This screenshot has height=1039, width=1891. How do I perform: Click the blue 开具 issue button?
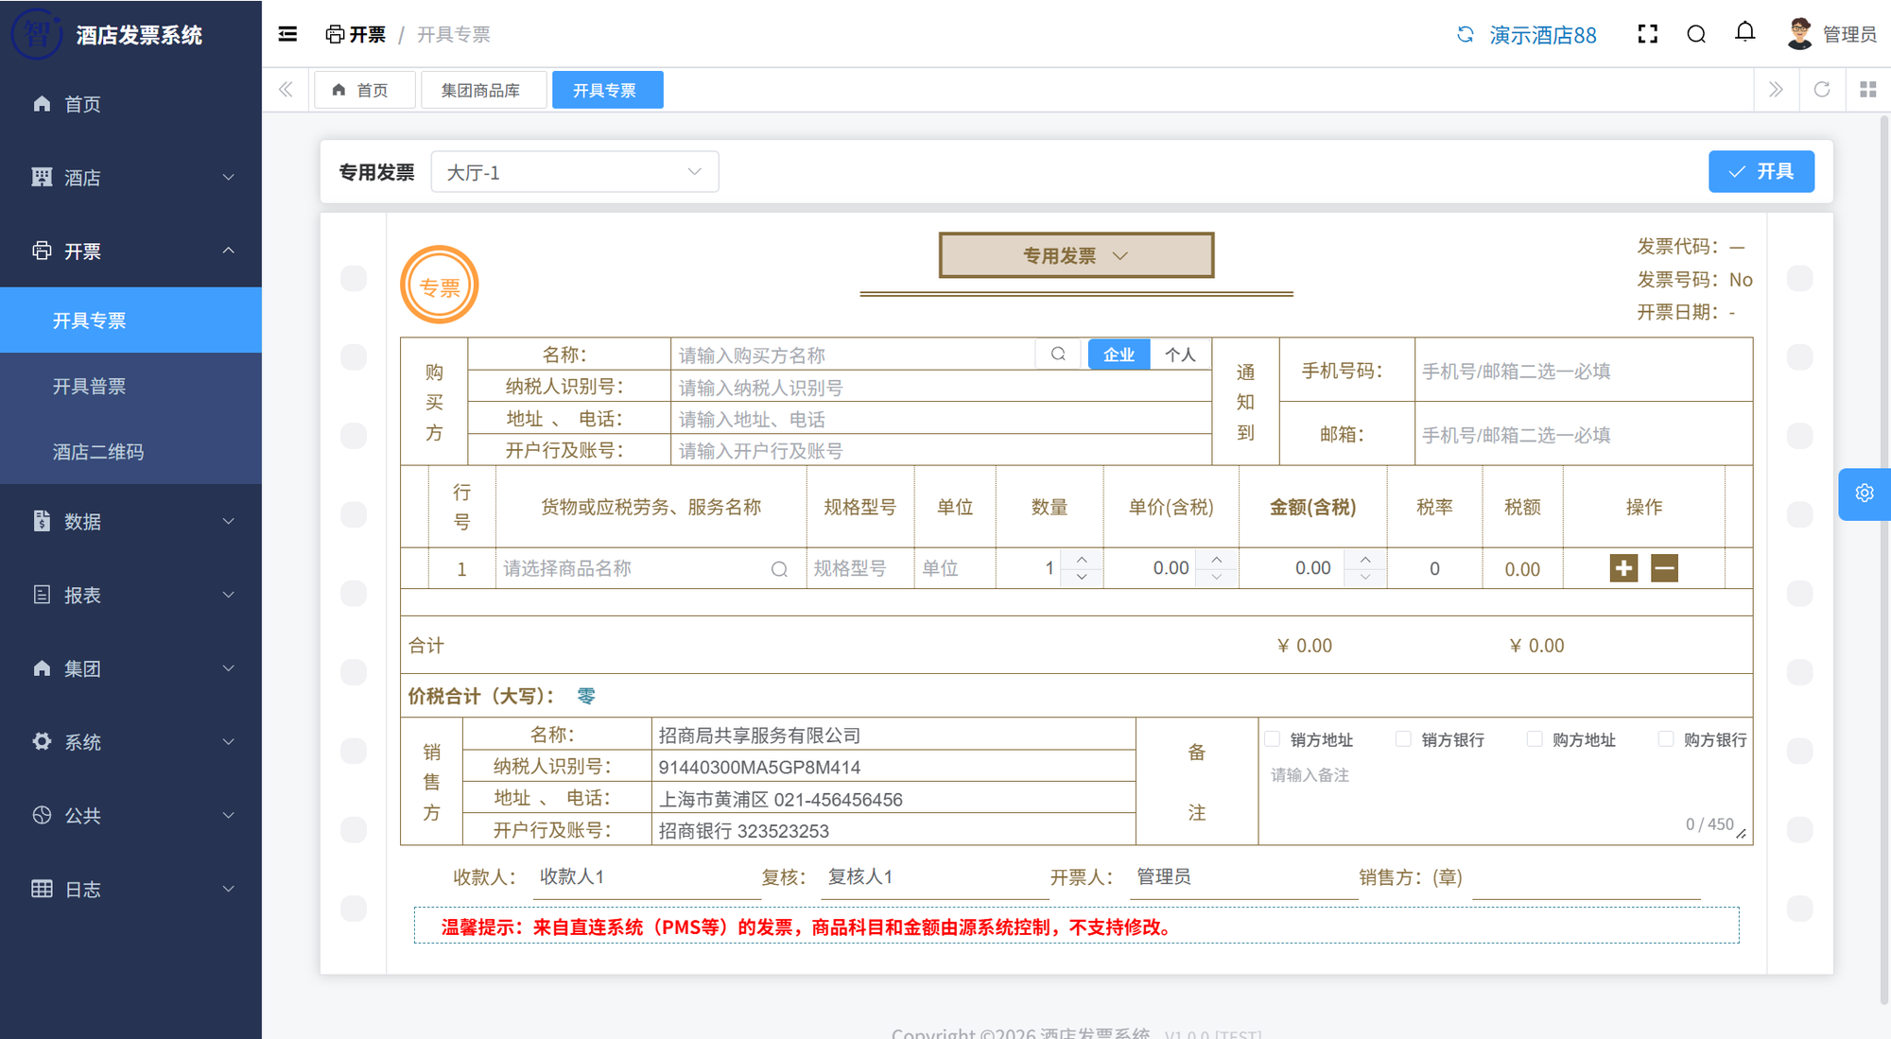click(1761, 171)
